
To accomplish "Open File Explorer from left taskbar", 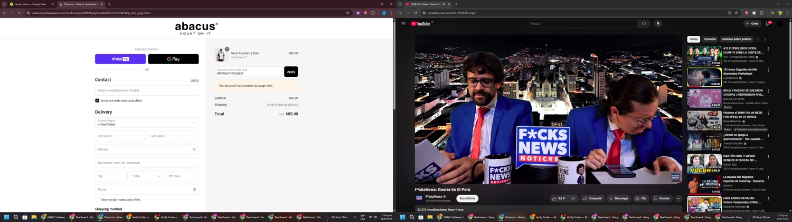I will [x=34, y=217].
